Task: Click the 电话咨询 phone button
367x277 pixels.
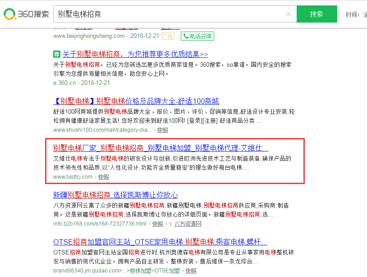Action: coord(197,36)
